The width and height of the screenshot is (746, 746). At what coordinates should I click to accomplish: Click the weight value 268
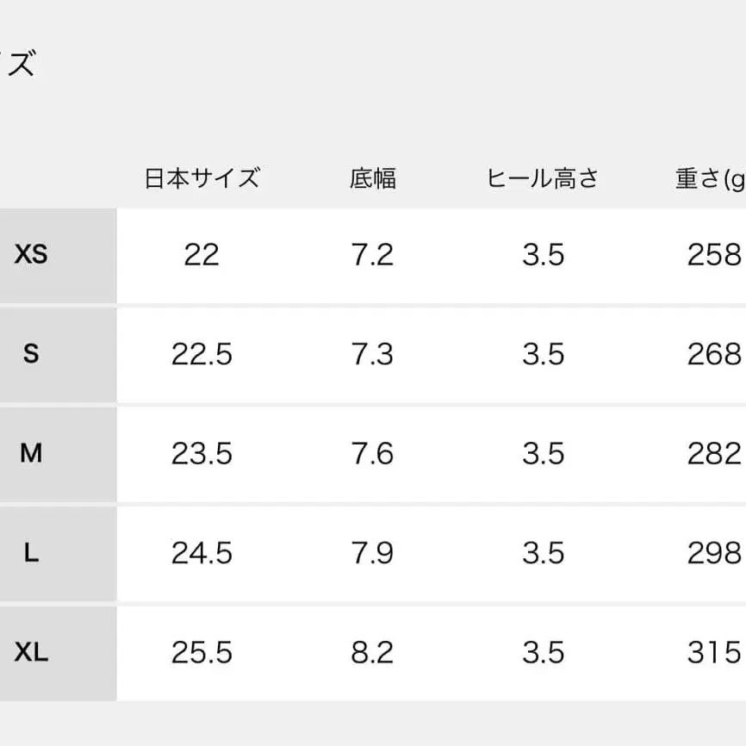[x=714, y=354]
